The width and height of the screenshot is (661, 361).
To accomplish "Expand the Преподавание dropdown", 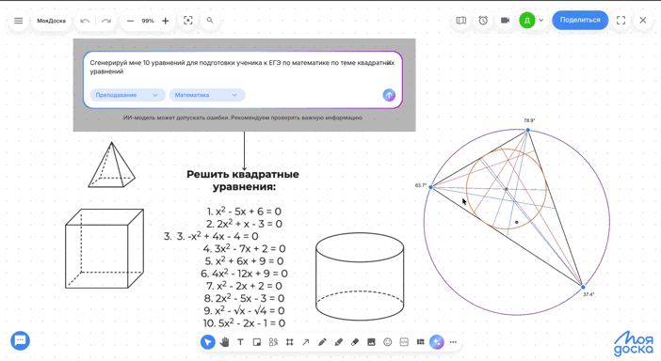I will 127,95.
